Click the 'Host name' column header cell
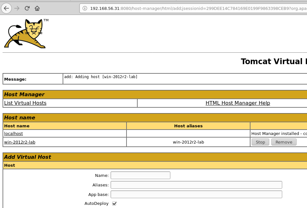 click(x=65, y=126)
